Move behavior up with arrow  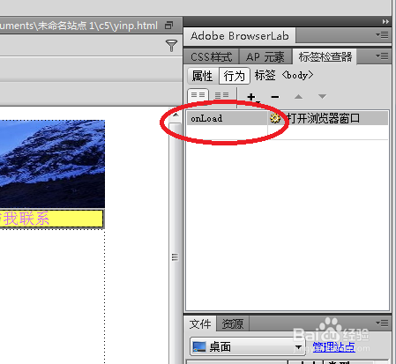pyautogui.click(x=298, y=97)
